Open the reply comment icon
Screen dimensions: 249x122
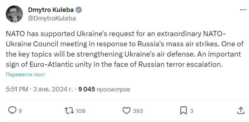[12, 110]
